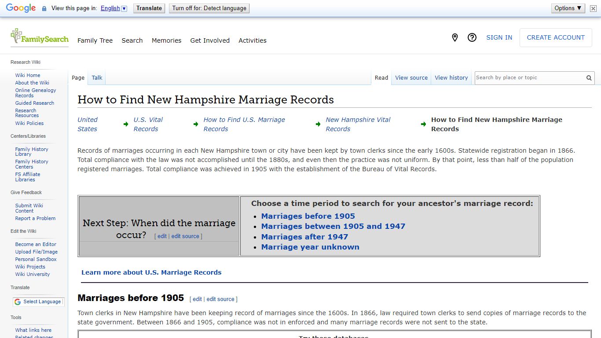Screen dimensions: 601x338
Task: Click Become an Editor link
Action: point(36,244)
